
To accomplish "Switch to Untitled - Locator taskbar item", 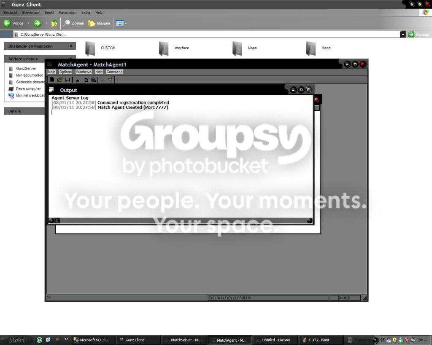I will point(275,340).
